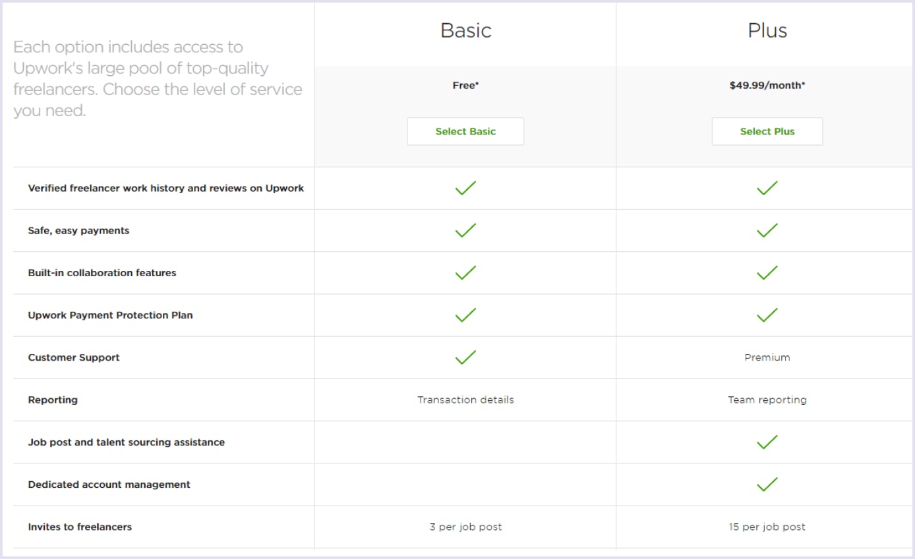Click the Job post and talent sourcing assistance label
915x559 pixels.
(x=127, y=442)
